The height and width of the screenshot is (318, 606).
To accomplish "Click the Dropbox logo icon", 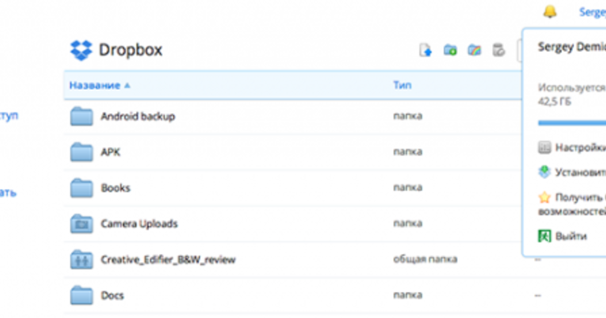I will (81, 50).
